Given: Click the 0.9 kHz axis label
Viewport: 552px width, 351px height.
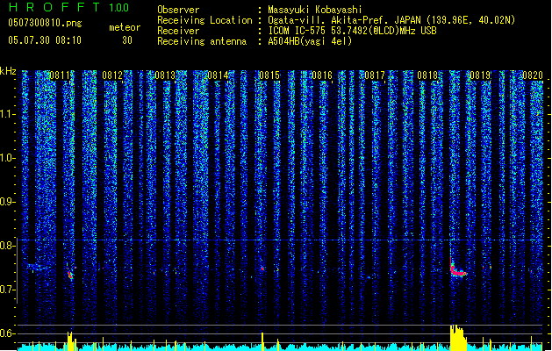Looking at the screenshot, I should tap(8, 202).
